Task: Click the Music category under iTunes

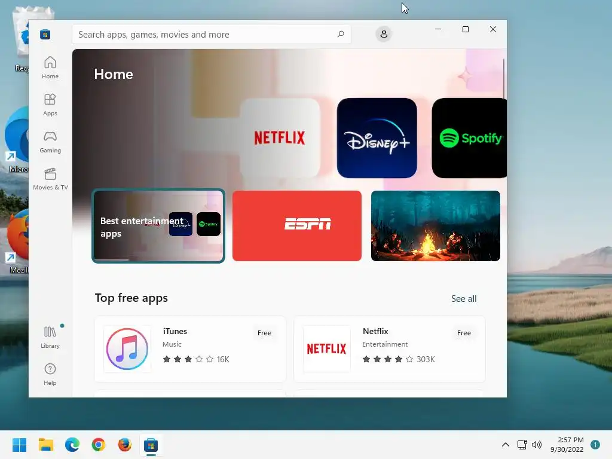Action: [172, 344]
